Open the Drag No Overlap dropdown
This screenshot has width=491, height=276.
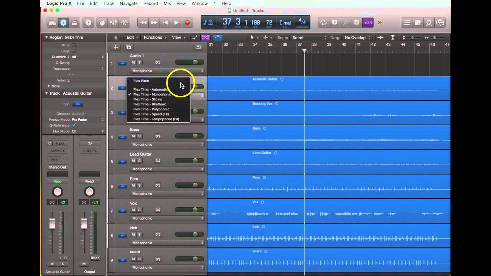[x=358, y=38]
